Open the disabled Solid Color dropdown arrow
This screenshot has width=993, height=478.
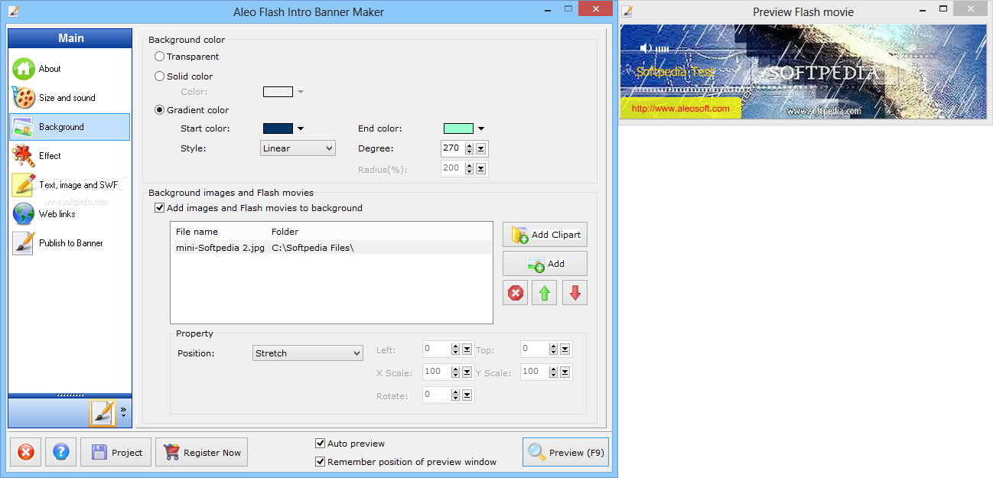(301, 92)
